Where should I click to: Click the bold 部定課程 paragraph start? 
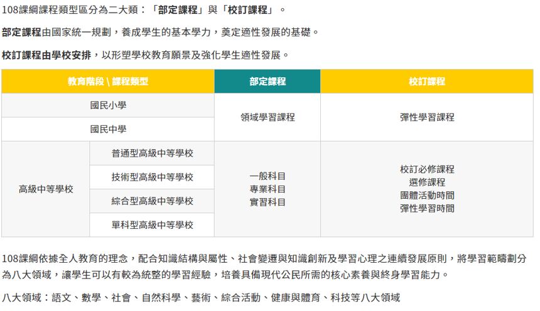[22, 32]
